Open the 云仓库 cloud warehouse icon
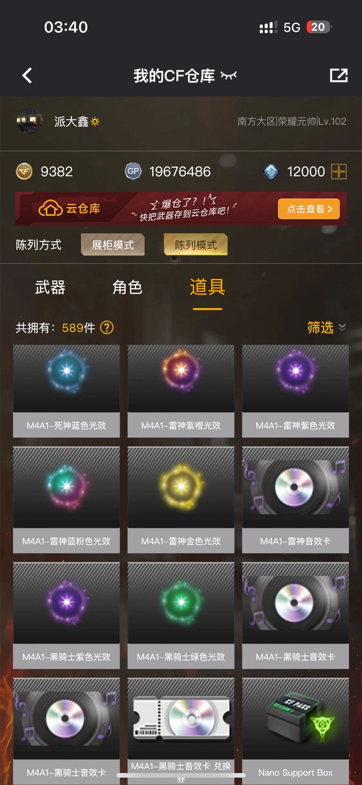Viewport: 362px width, 785px height. (51, 209)
